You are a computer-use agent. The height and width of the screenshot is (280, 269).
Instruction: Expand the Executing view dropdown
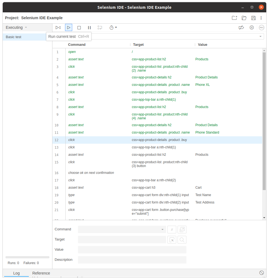pos(16,27)
